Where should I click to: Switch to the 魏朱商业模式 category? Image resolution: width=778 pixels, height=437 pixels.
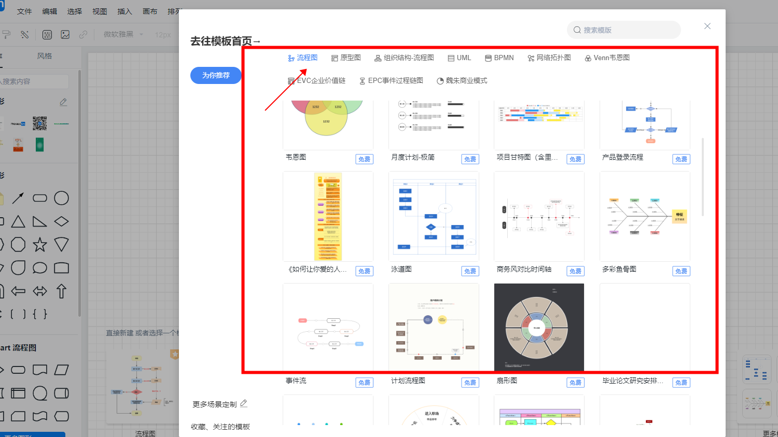(462, 81)
